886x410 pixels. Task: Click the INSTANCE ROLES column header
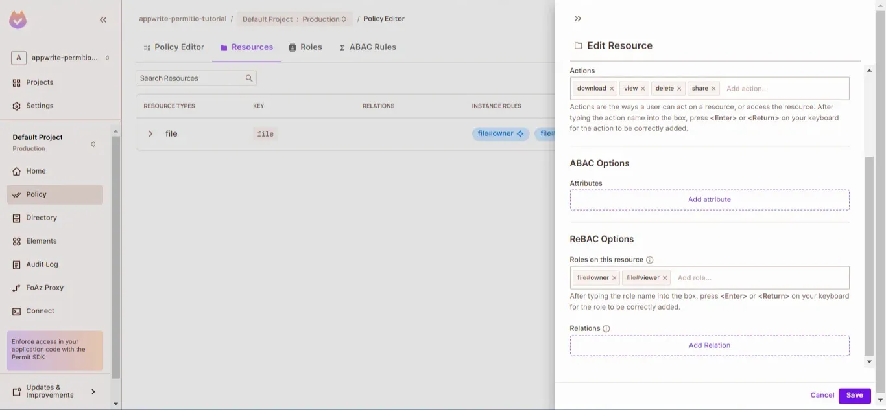(496, 106)
